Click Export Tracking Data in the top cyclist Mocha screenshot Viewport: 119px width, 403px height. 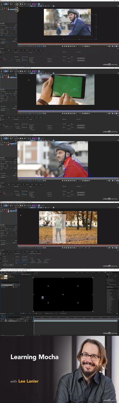(x=81, y=58)
